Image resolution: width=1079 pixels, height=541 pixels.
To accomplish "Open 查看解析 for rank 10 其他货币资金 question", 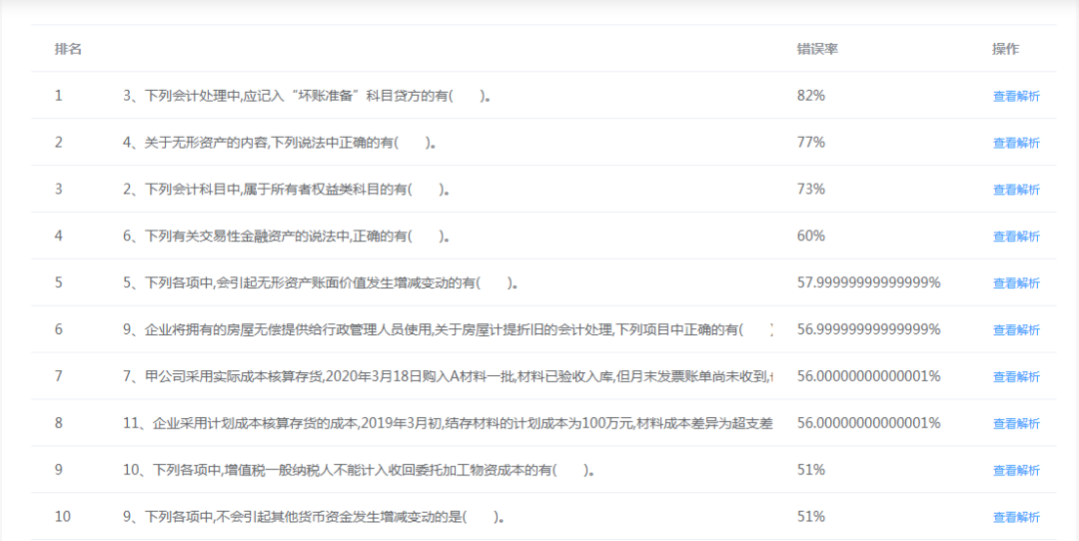I will [1016, 517].
